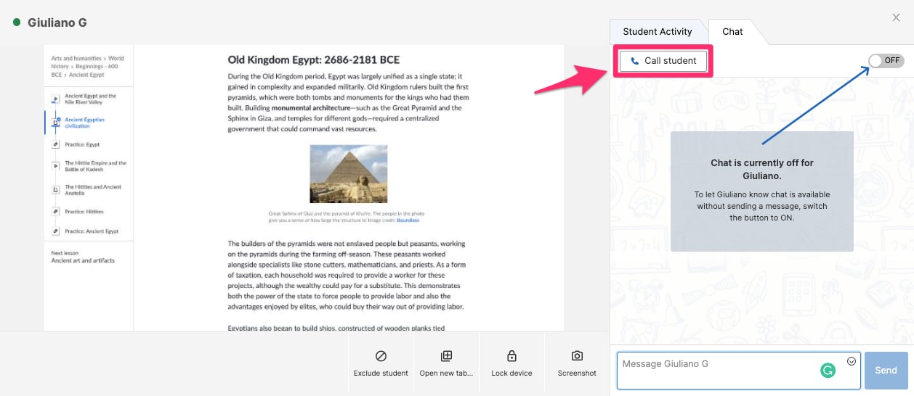Click the Exclude student icon
Viewport: 914px width, 396px height.
pos(381,356)
